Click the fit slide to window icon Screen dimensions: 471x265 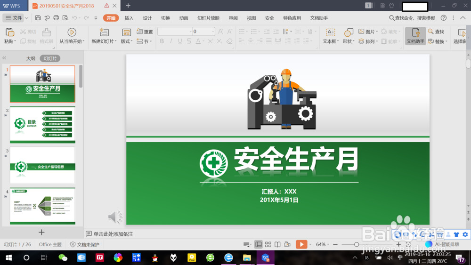408,244
